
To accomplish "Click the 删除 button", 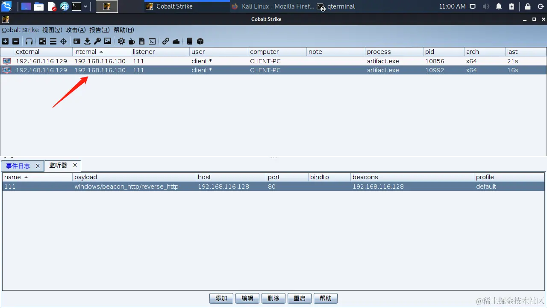I will [273, 298].
